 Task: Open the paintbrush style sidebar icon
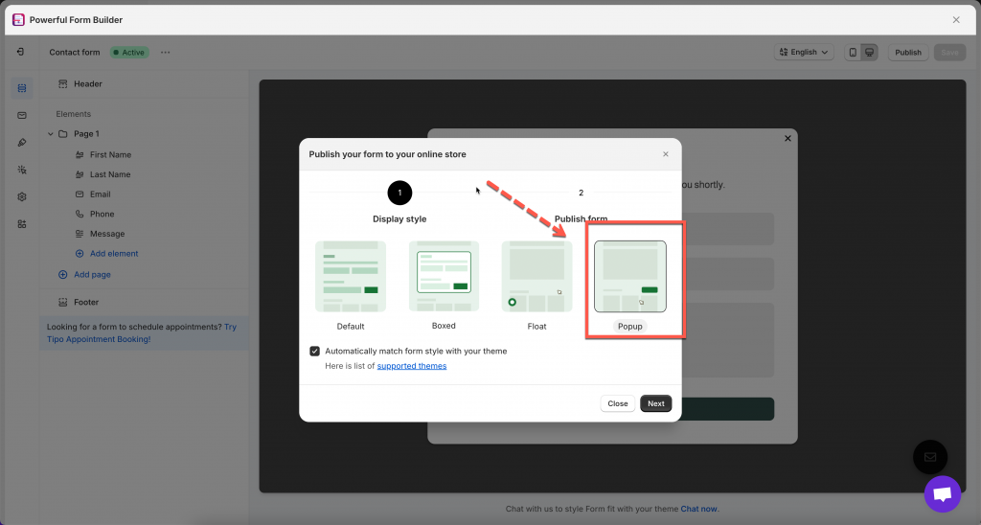coord(22,142)
